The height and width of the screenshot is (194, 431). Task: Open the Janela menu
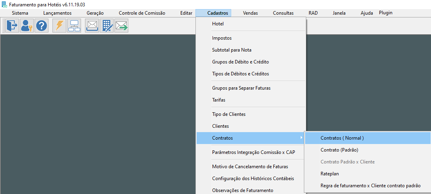[x=339, y=13]
